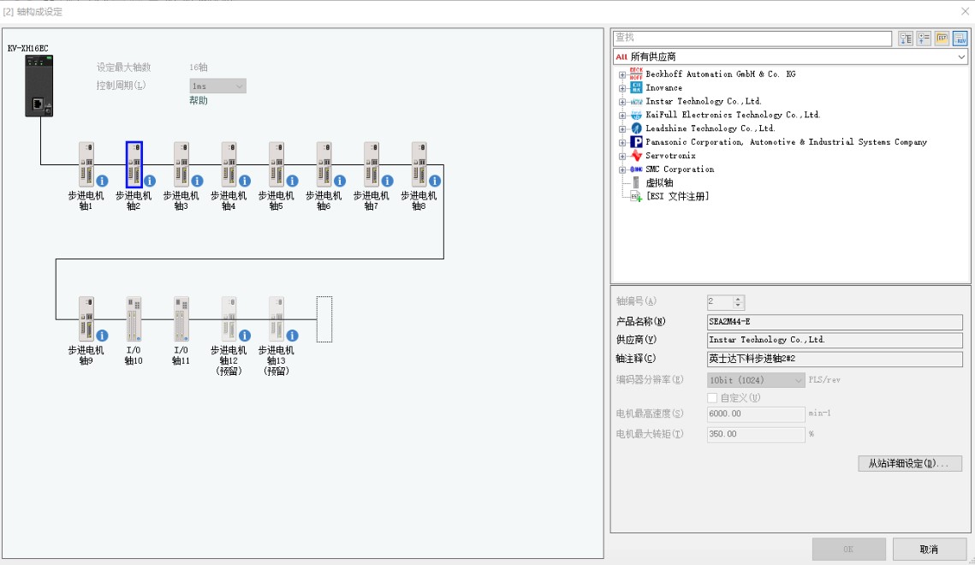Select the stepper motor axis 1 device
Screen dimensions: 975x565
(x=86, y=164)
